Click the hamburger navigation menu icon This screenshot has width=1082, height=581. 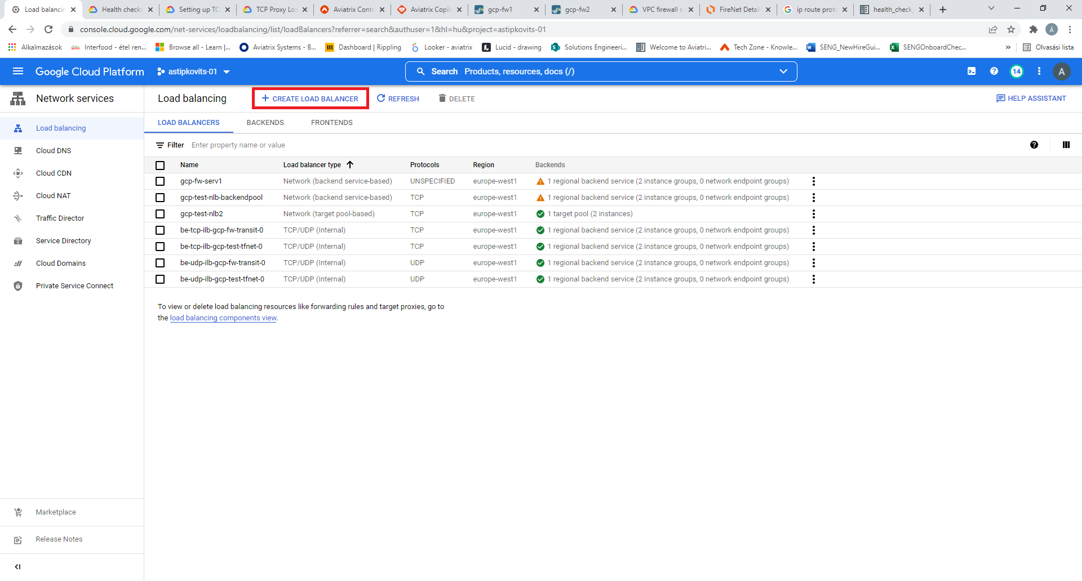coord(18,71)
